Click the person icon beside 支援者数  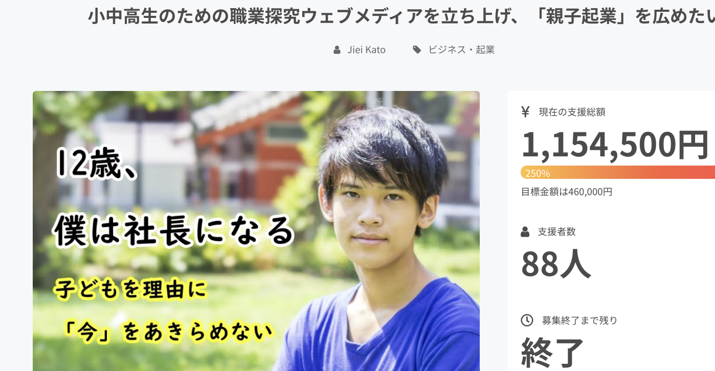(x=525, y=232)
